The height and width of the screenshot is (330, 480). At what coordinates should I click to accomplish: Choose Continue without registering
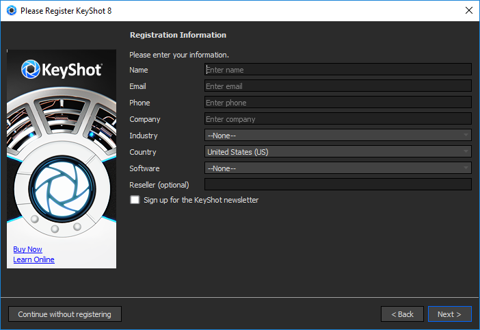(x=65, y=314)
